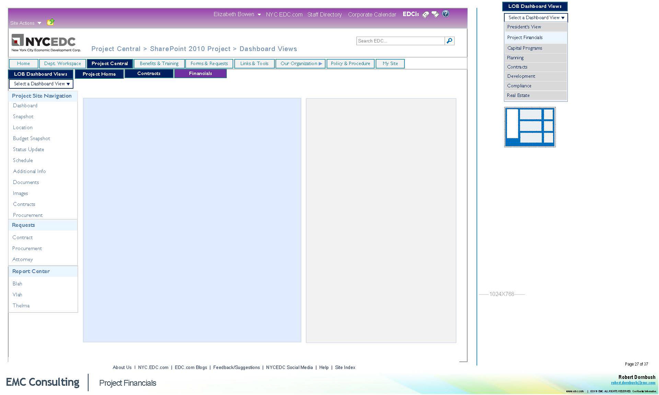
Task: Switch to the Financials tab
Action: (200, 73)
